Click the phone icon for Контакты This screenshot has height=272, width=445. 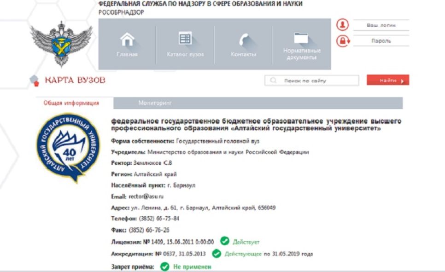[244, 40]
